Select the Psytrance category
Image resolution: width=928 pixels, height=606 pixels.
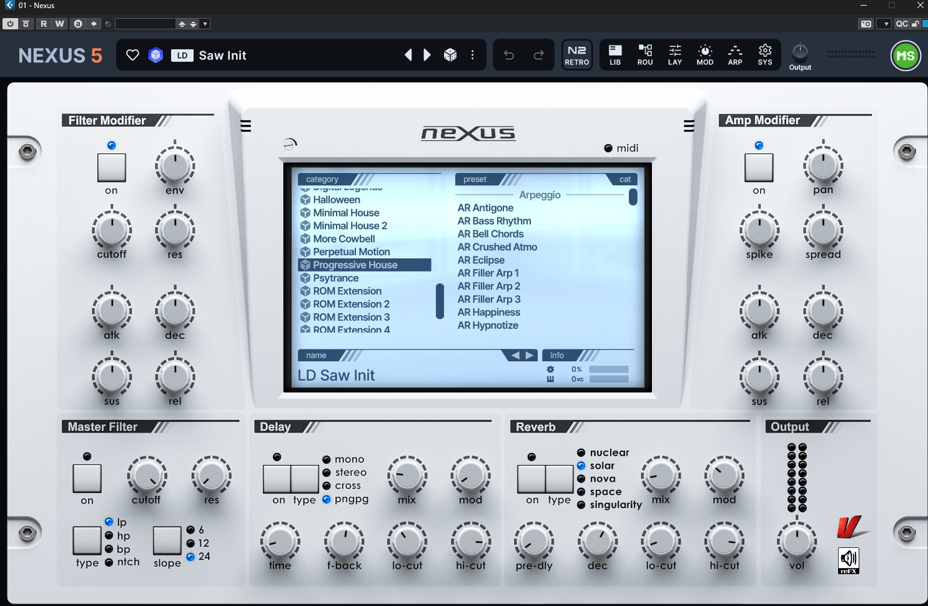tap(335, 278)
